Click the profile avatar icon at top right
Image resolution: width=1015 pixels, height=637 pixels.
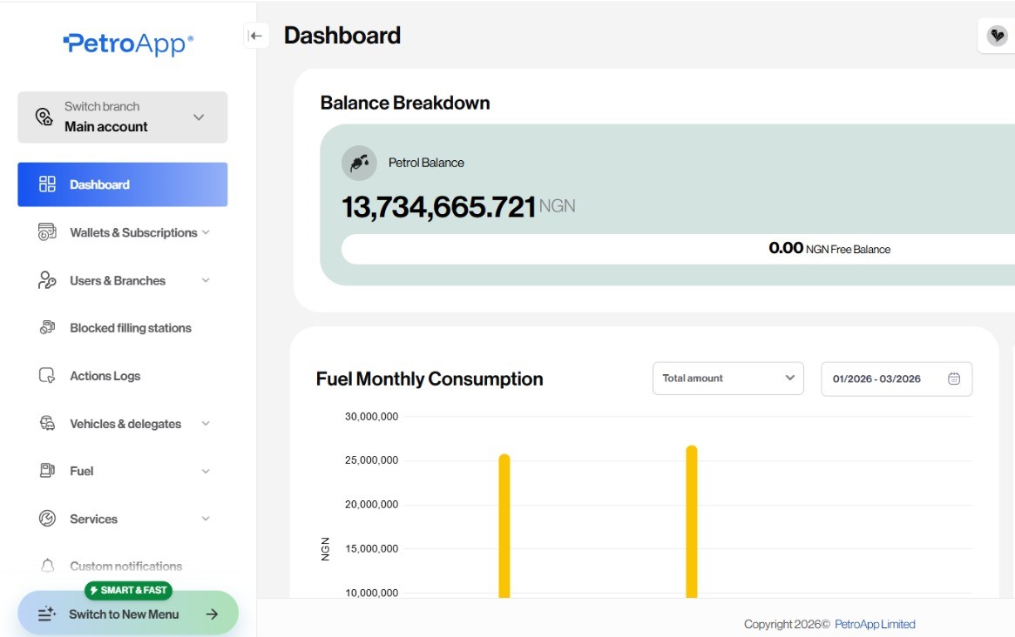[997, 36]
